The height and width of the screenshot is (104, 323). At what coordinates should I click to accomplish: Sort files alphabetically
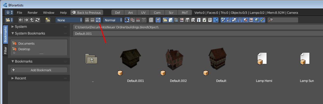point(127,20)
